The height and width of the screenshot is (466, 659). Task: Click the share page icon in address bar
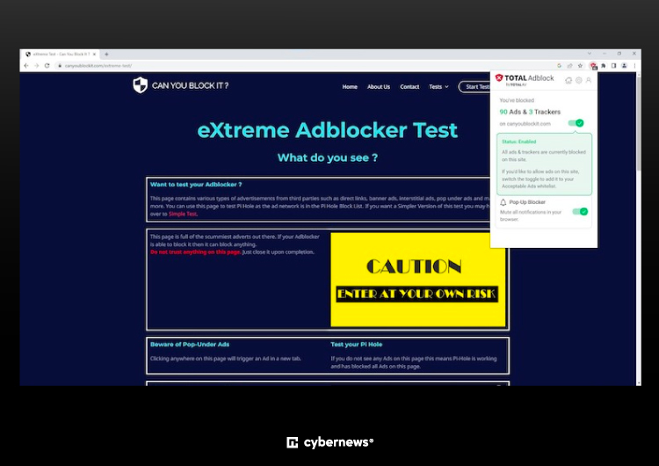[570, 66]
